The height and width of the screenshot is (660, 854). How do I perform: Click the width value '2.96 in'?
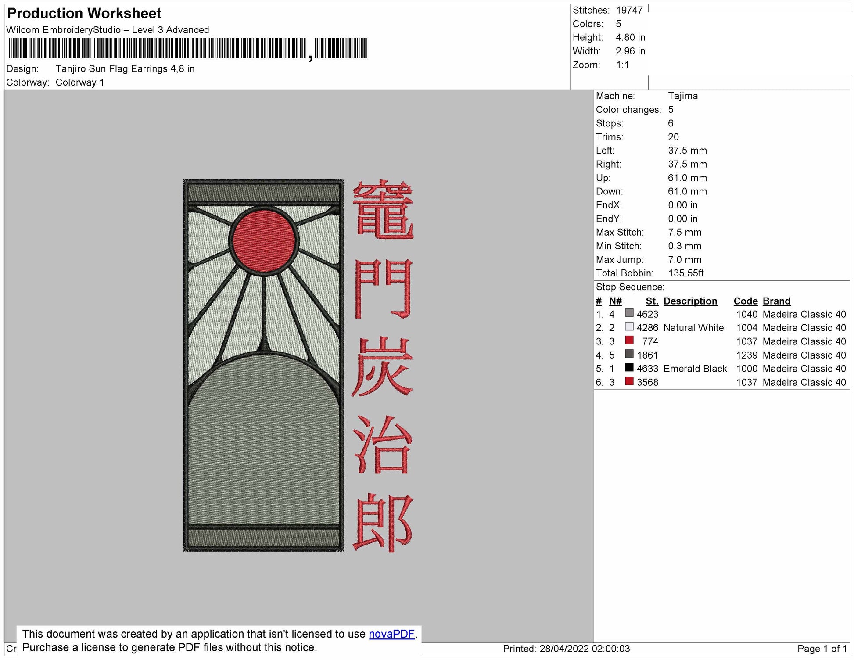click(630, 51)
